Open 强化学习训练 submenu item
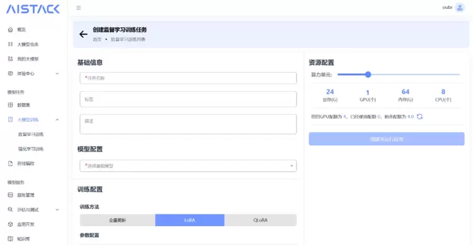 pos(31,149)
